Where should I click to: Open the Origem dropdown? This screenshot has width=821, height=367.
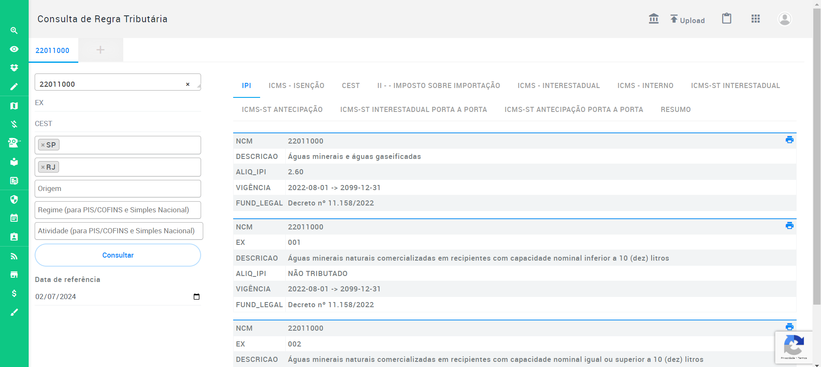(118, 188)
